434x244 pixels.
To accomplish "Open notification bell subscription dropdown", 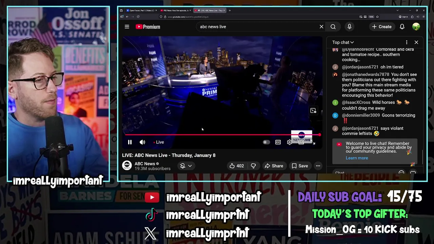I will (186, 166).
